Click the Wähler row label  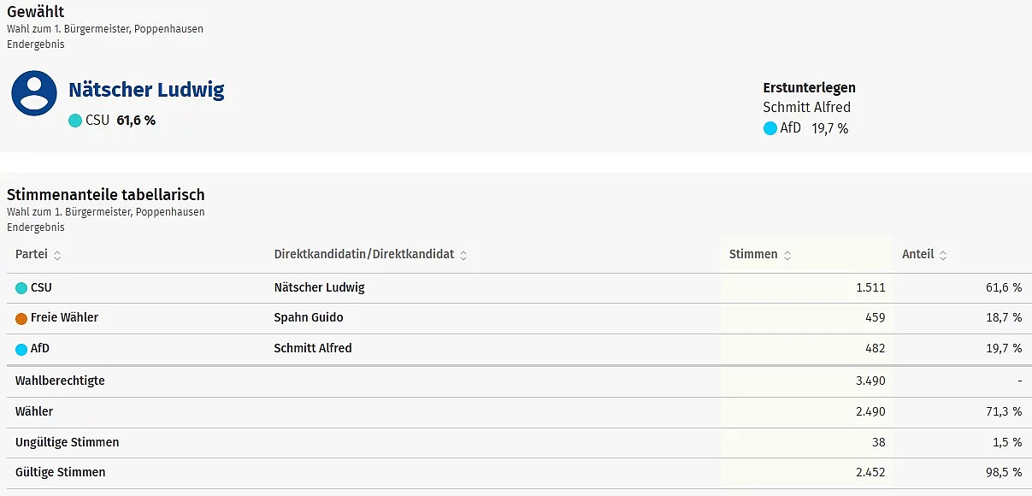click(34, 411)
